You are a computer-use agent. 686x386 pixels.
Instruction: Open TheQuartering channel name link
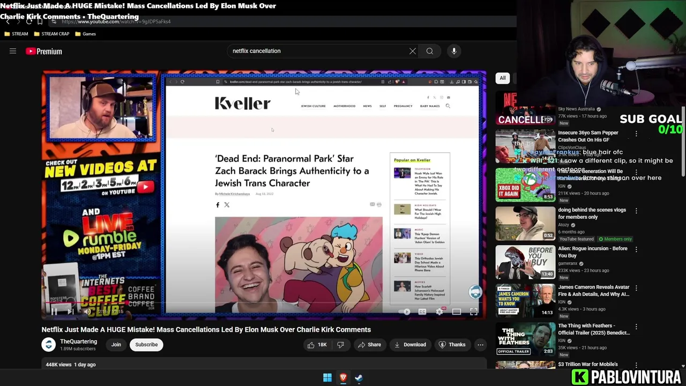point(78,342)
